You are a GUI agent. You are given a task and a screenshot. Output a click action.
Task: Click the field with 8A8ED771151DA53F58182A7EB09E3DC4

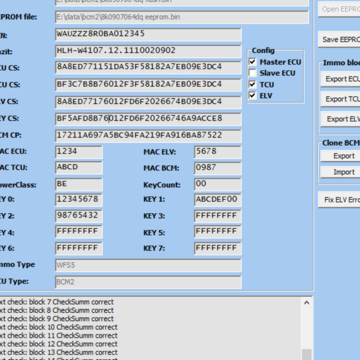(x=148, y=68)
